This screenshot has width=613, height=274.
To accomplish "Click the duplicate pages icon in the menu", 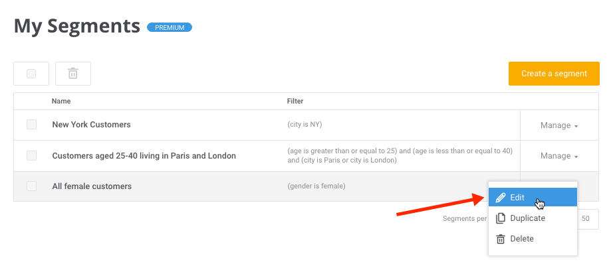I will point(500,218).
